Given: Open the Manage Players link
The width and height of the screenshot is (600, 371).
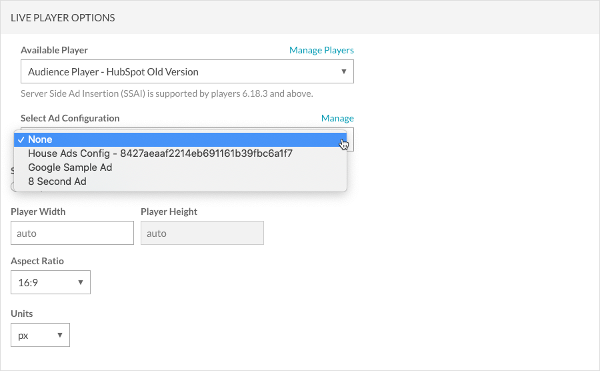Looking at the screenshot, I should tap(321, 50).
